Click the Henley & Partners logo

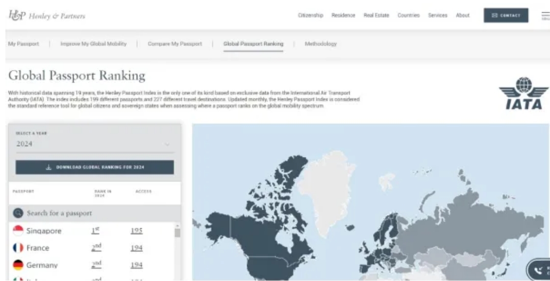47,16
